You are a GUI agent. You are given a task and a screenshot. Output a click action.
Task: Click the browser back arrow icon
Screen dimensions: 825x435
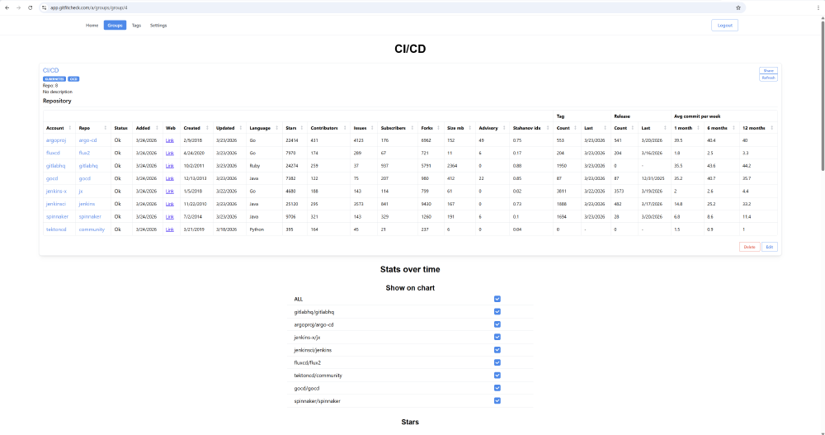pos(7,8)
